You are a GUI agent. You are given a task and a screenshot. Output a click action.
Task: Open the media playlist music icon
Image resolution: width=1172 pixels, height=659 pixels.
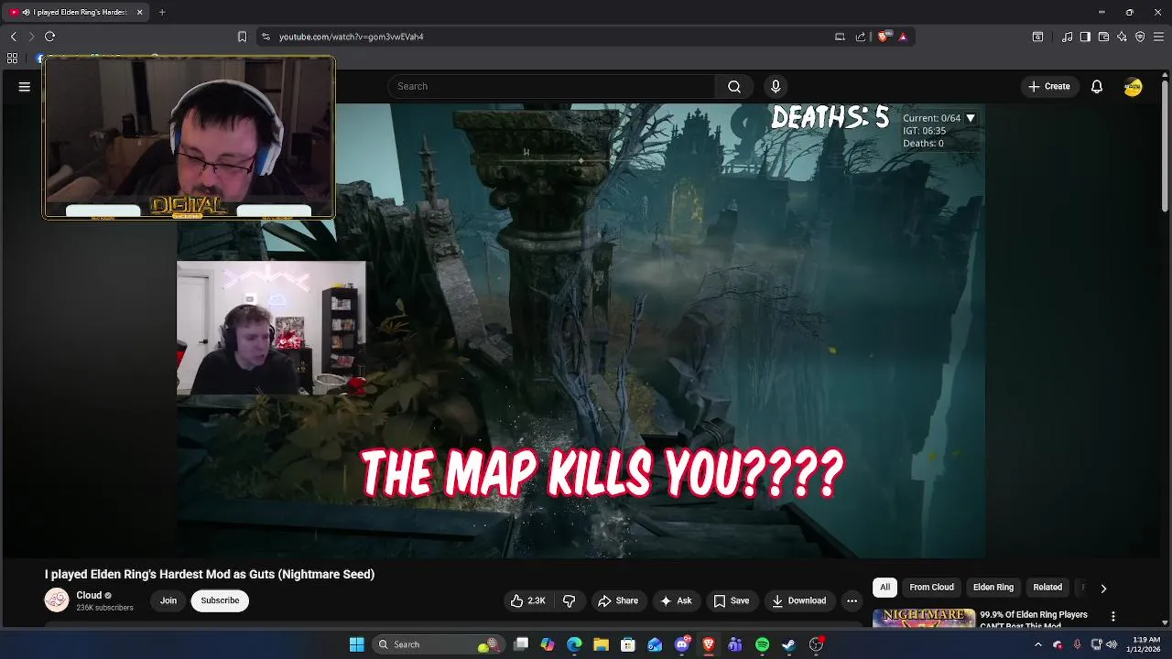coord(1067,37)
